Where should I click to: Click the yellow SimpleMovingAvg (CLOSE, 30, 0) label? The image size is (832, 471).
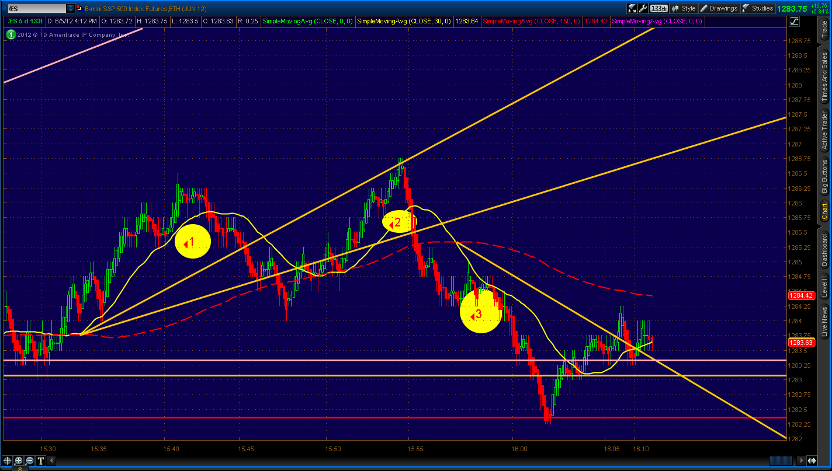(x=404, y=22)
